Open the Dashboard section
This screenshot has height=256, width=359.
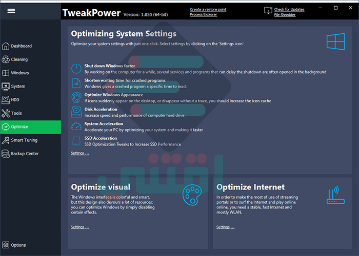coord(31,46)
